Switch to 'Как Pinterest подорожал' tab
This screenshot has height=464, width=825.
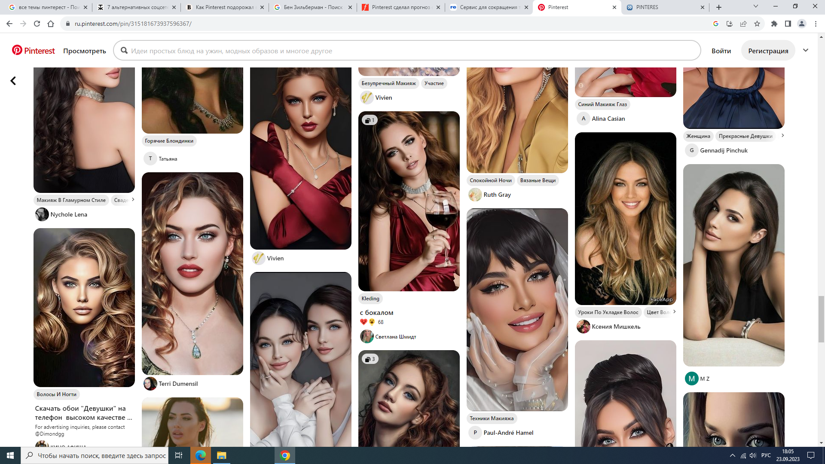click(x=224, y=7)
